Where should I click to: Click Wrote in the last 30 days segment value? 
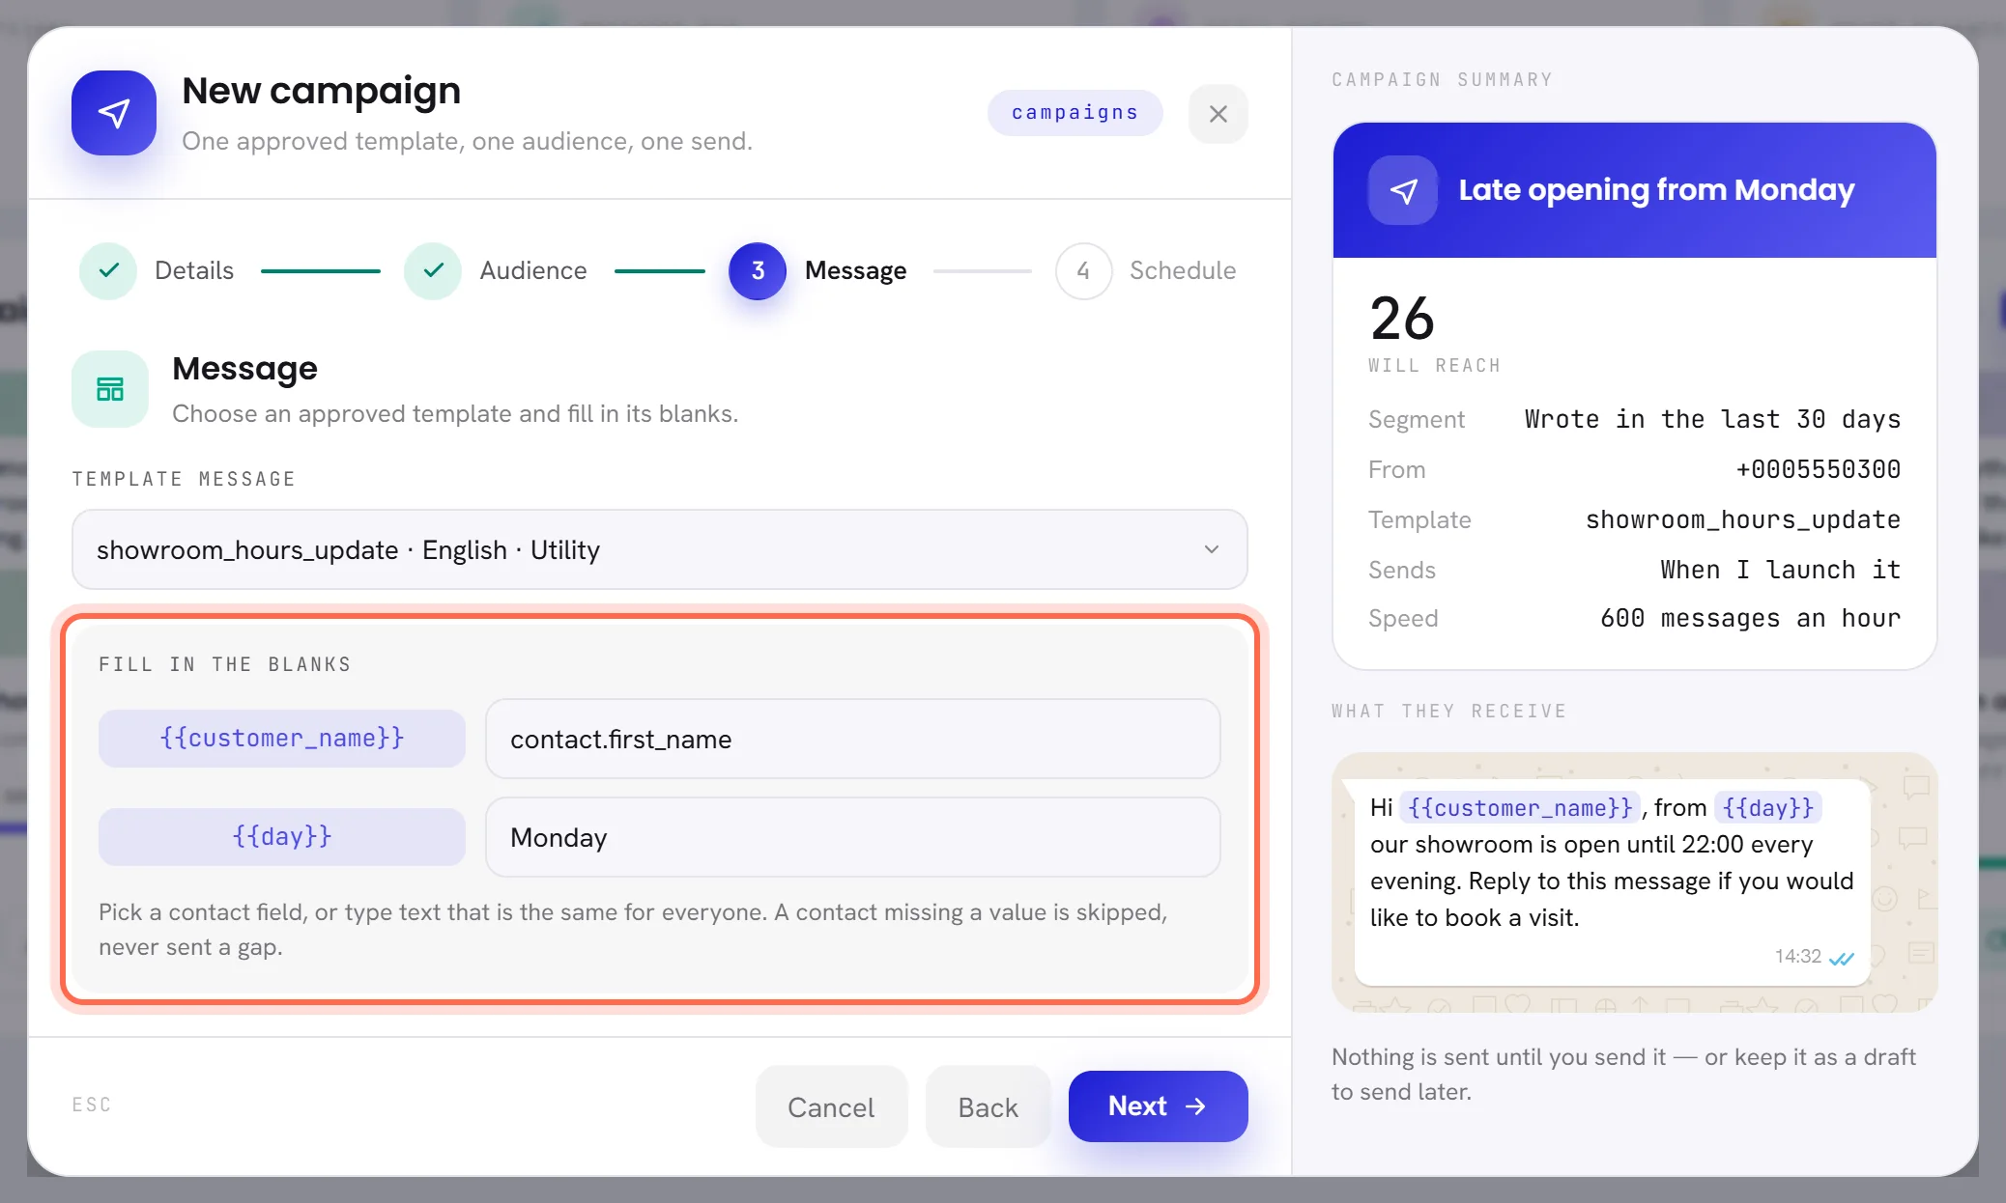[x=1712, y=419]
